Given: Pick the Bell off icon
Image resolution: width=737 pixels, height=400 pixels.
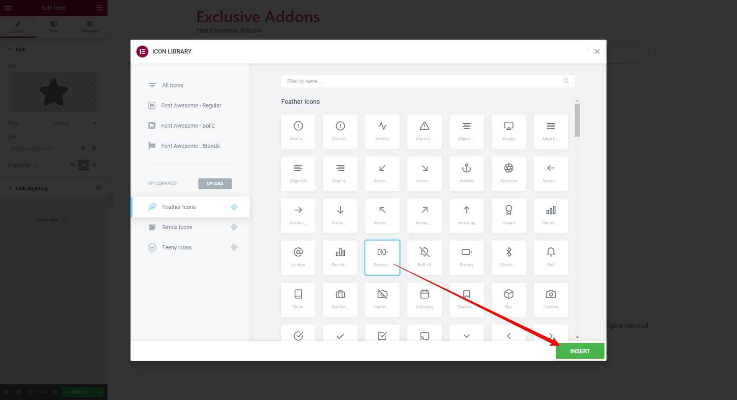Looking at the screenshot, I should click(424, 258).
